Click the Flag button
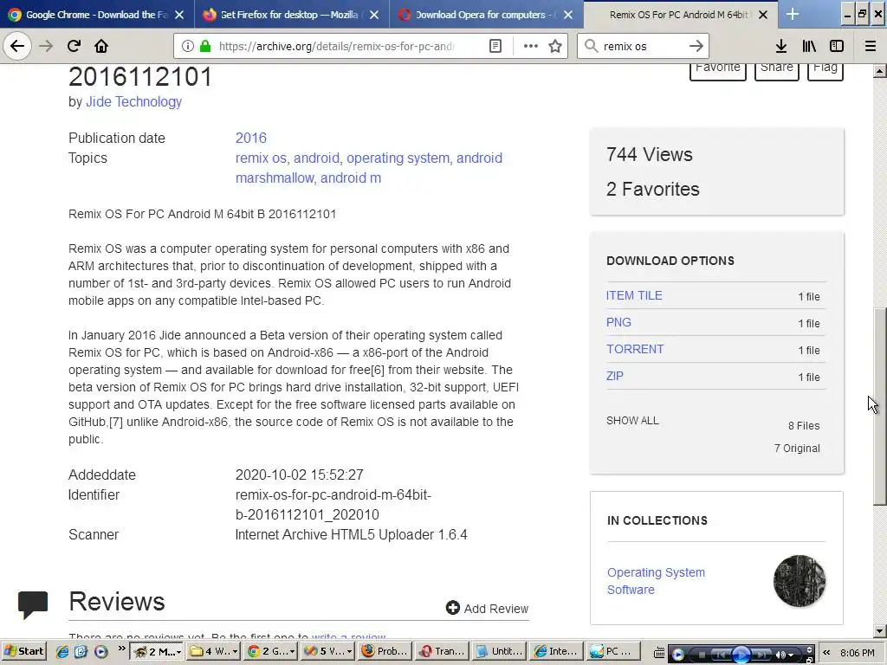The width and height of the screenshot is (887, 665). tap(825, 69)
